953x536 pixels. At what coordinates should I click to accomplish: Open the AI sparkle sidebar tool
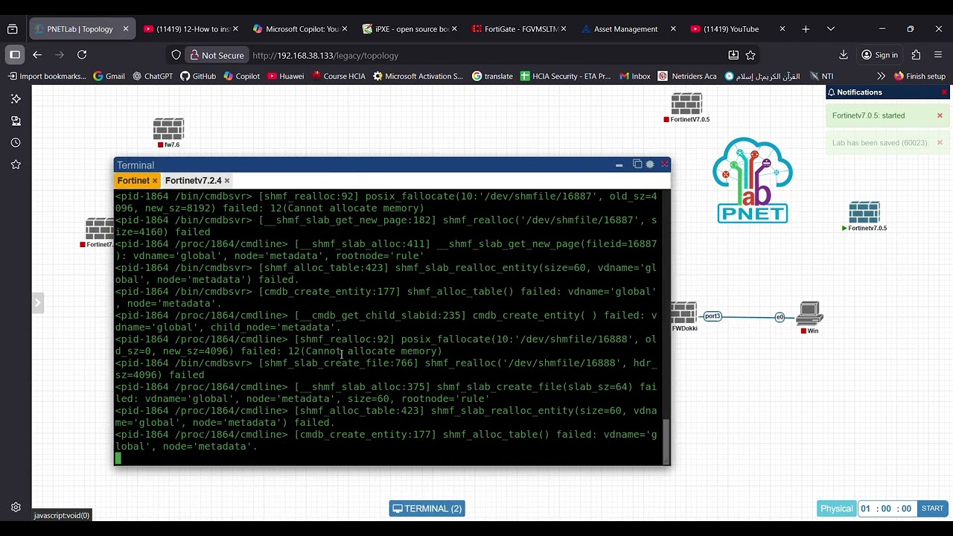tap(16, 98)
